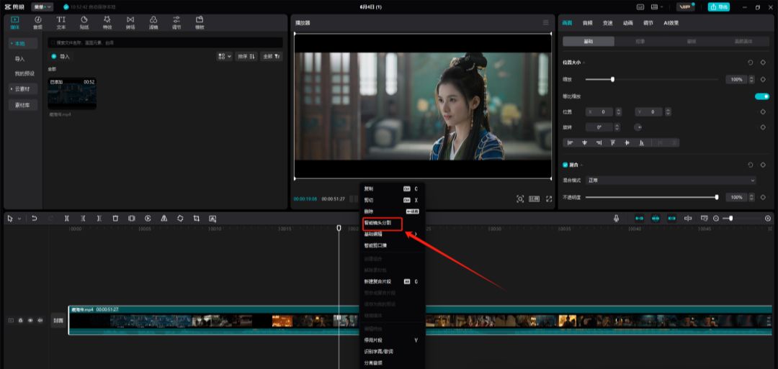Click the 导出 export button
The image size is (778, 369).
720,7
